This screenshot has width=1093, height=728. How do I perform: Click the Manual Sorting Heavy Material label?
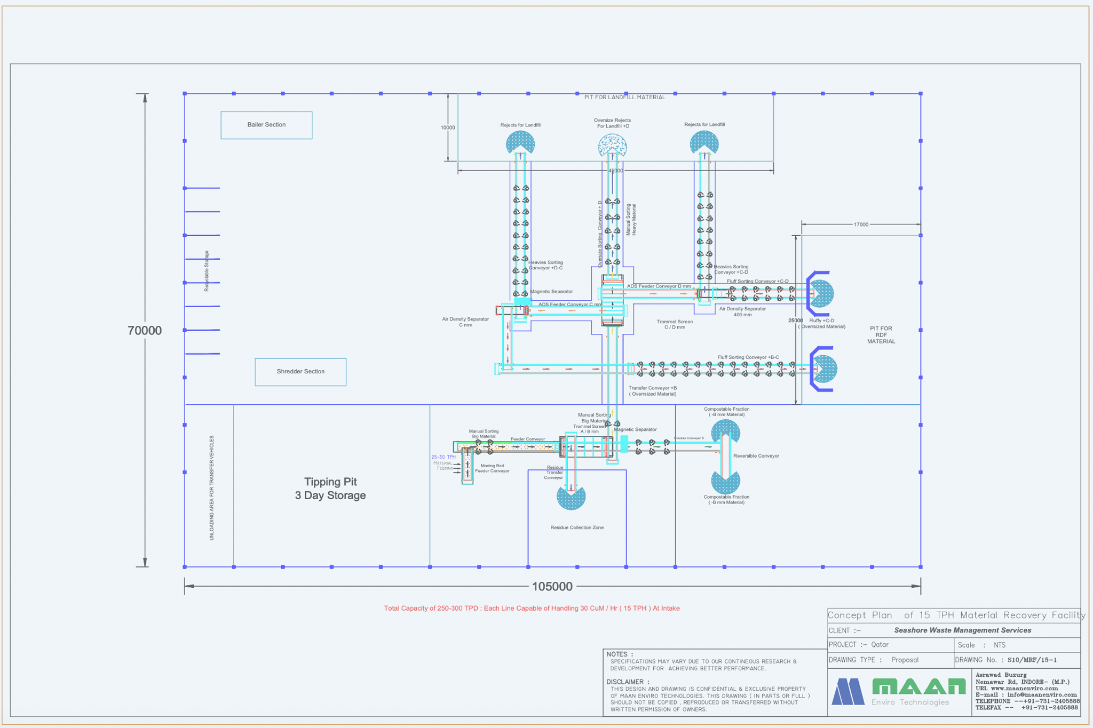click(631, 220)
